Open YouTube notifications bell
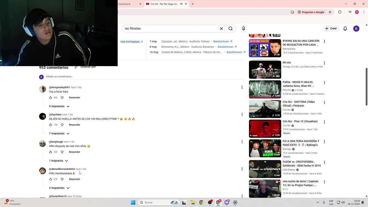The image size is (368, 207). [x=345, y=28]
